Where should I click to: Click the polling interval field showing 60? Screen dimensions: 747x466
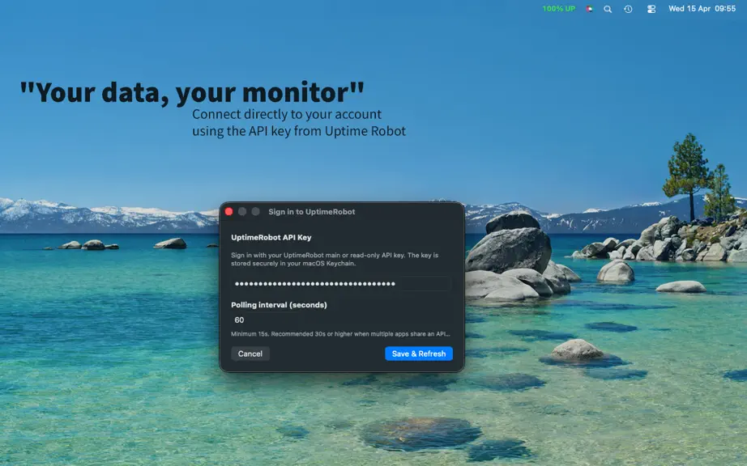coord(341,320)
